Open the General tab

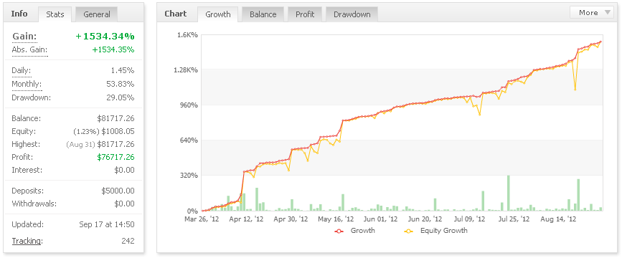(96, 14)
